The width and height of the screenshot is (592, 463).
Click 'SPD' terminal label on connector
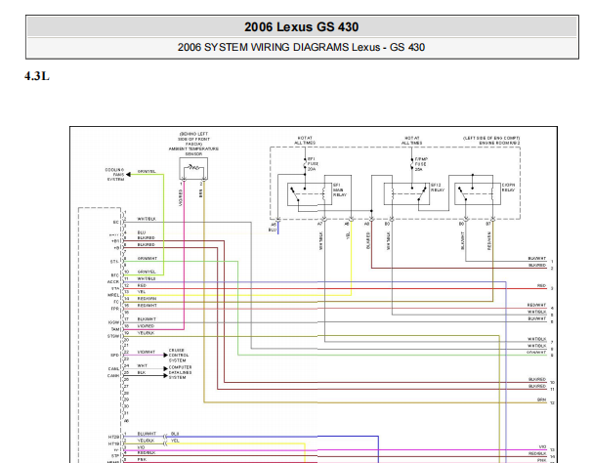click(114, 356)
